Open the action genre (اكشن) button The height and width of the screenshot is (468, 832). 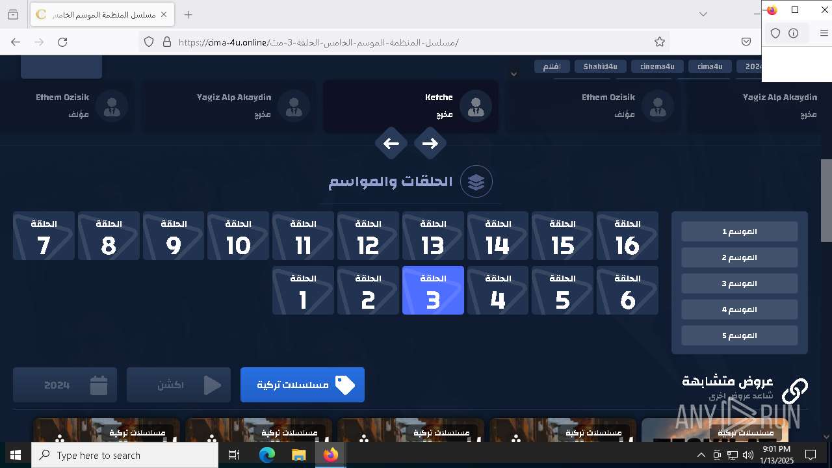179,385
